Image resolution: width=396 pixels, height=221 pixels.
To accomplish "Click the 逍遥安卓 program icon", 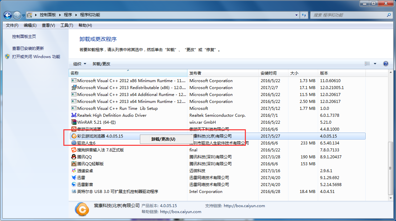I will [74, 171].
